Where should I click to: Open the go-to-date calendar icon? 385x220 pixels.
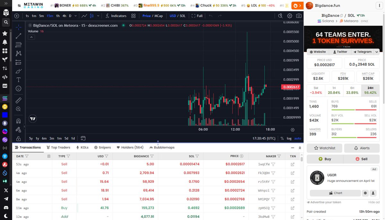(x=83, y=138)
